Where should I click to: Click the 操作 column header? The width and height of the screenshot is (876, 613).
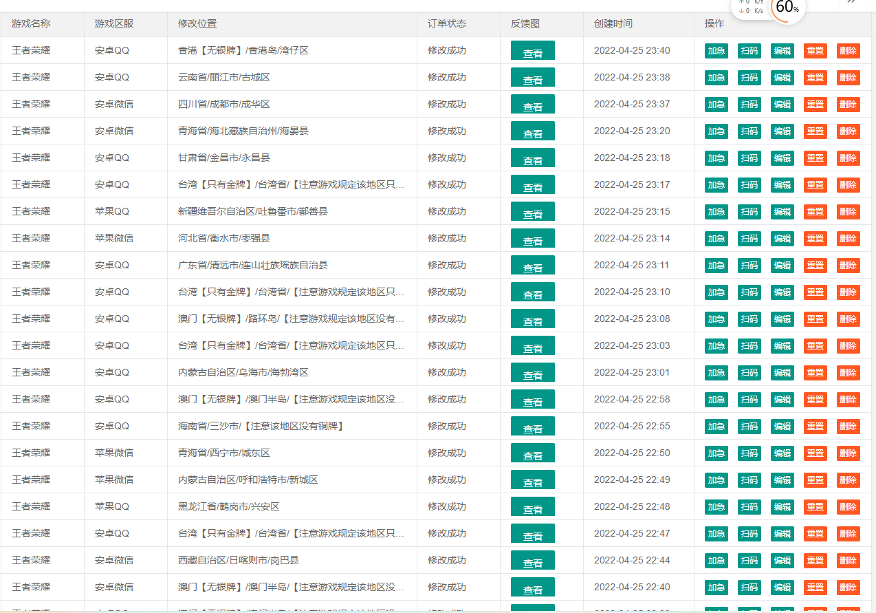[x=714, y=23]
